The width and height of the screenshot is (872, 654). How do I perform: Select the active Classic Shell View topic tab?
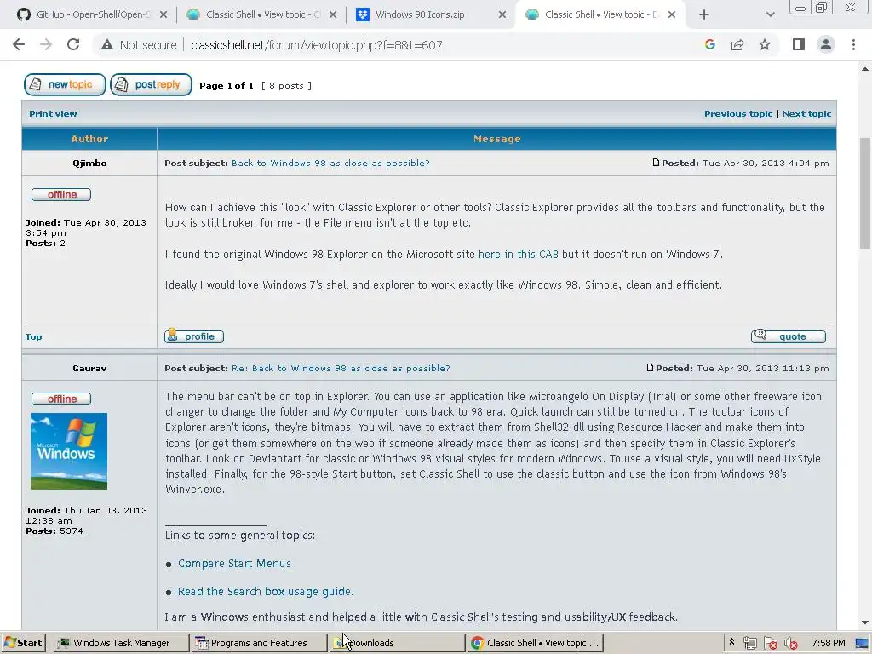pyautogui.click(x=594, y=14)
